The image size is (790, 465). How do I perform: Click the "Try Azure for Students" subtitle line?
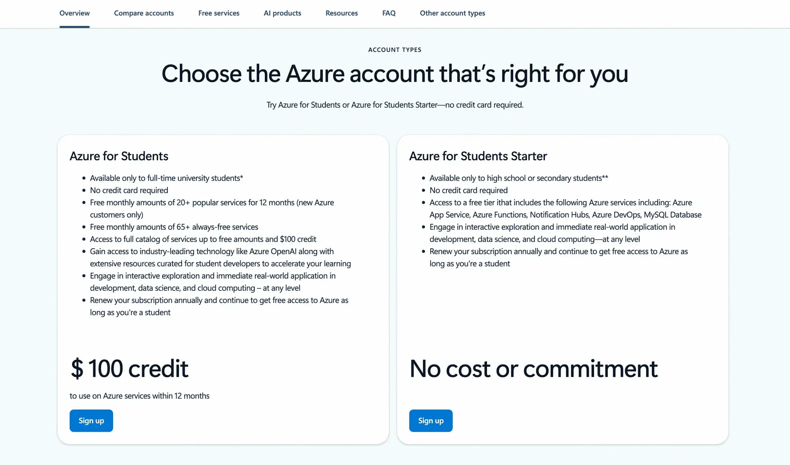(395, 105)
